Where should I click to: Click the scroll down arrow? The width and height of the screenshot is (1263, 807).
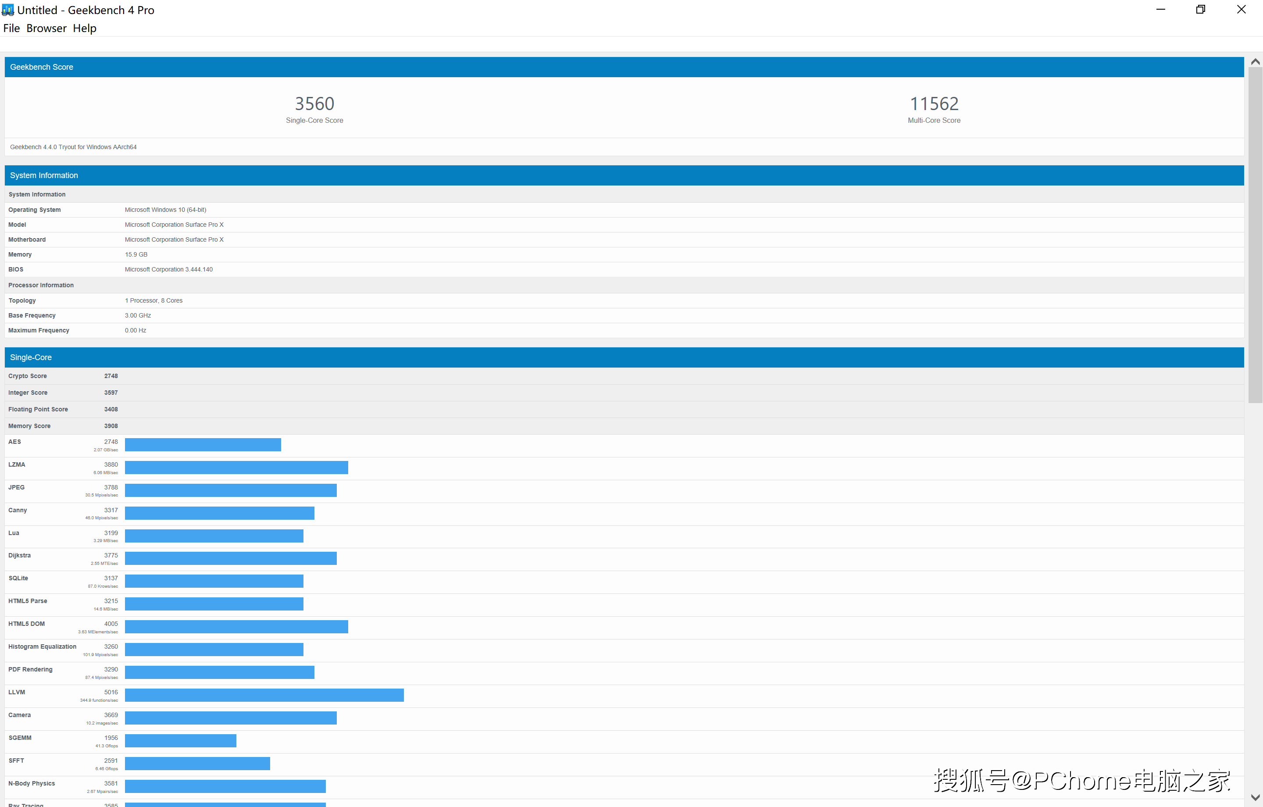1255,797
